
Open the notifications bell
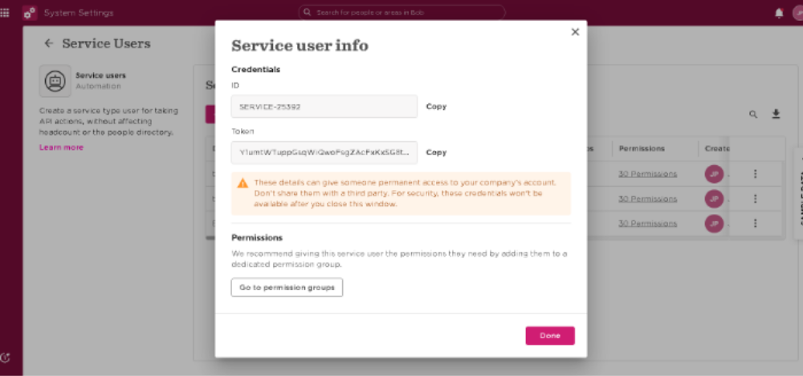779,14
